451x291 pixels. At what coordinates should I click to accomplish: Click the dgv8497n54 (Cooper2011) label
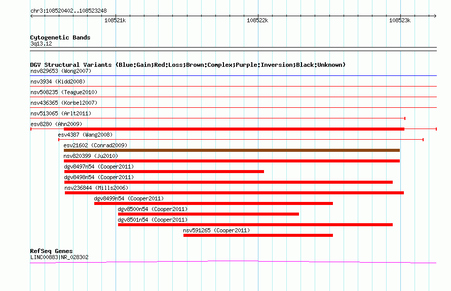pos(99,167)
